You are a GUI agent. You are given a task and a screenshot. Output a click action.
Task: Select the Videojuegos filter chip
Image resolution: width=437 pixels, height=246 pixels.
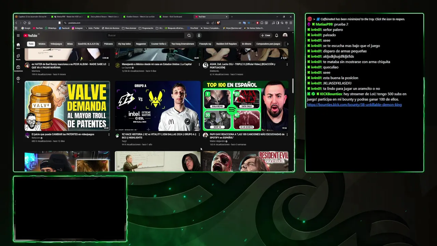56,44
